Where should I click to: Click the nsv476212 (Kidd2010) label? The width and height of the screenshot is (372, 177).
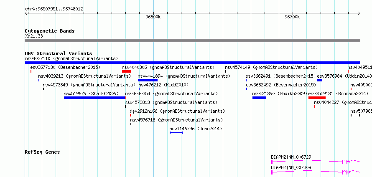(163, 85)
